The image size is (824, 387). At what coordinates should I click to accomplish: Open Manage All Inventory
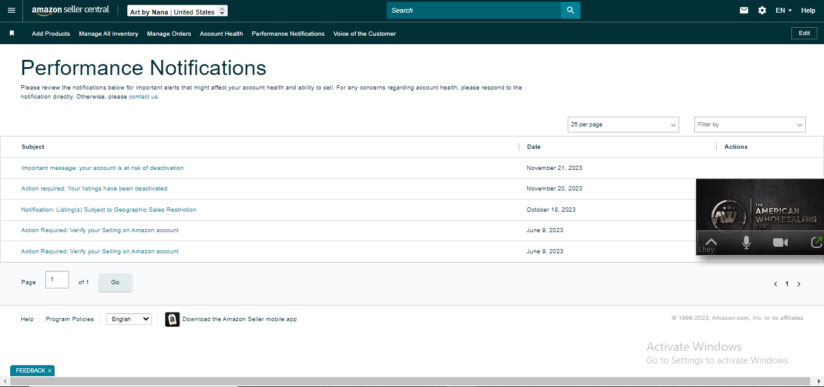(108, 34)
